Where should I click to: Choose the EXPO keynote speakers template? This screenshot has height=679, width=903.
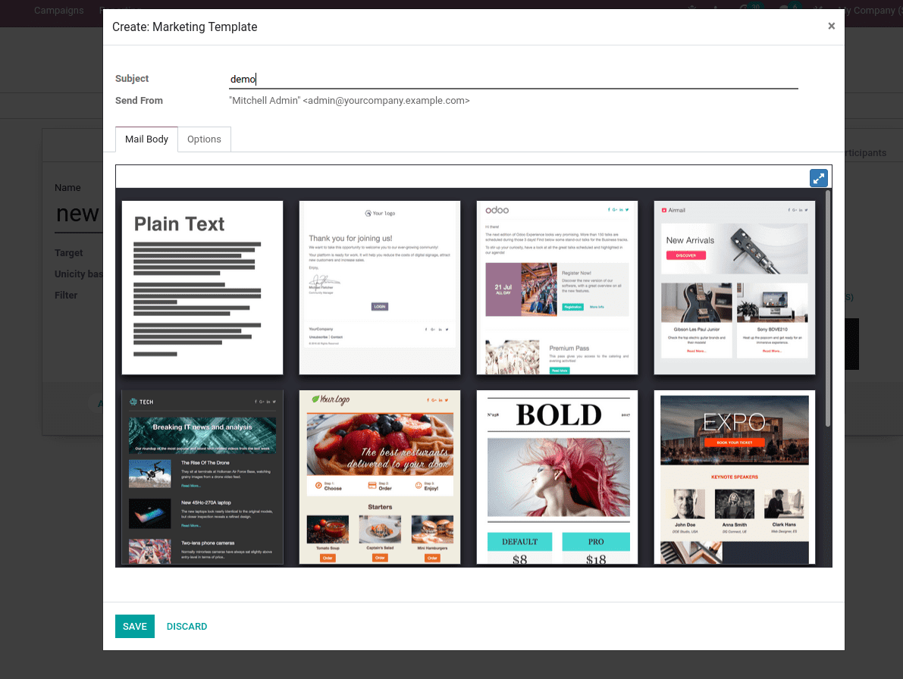pos(734,477)
